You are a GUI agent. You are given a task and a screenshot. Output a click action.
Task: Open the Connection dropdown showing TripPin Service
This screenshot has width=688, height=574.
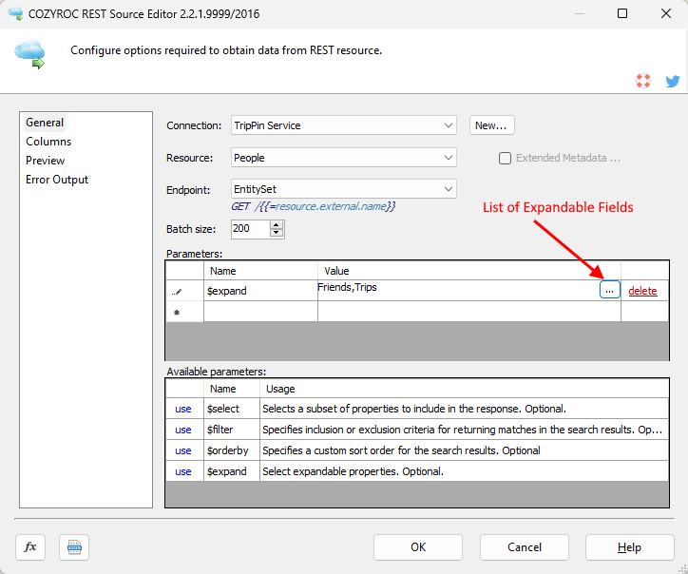coord(344,125)
